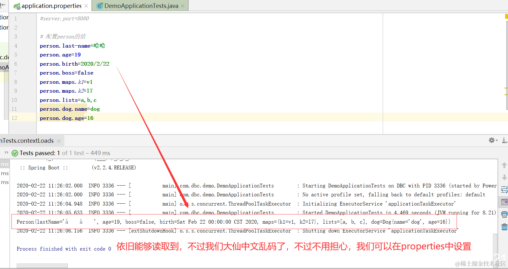Click the green tests passed check icon
This screenshot has width=508, height=269.
pyautogui.click(x=15, y=153)
